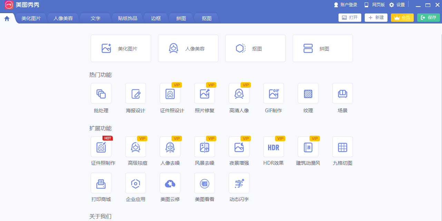Image resolution: width=442 pixels, height=221 pixels.
Task: Launch the 海报设计 poster design tool
Action: click(136, 93)
